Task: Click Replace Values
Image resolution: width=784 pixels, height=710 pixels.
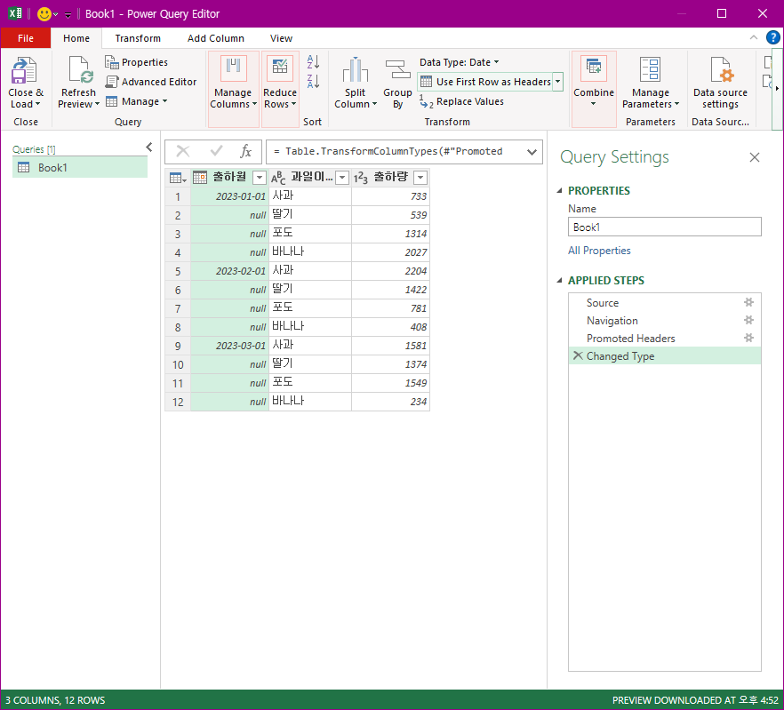Action: (x=461, y=101)
